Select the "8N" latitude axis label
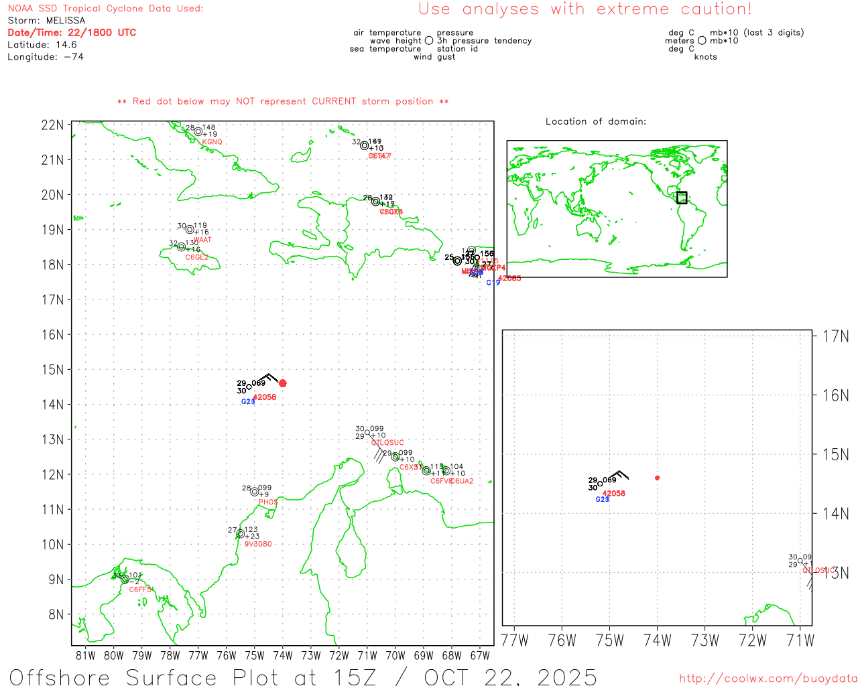The image size is (858, 686). point(56,615)
